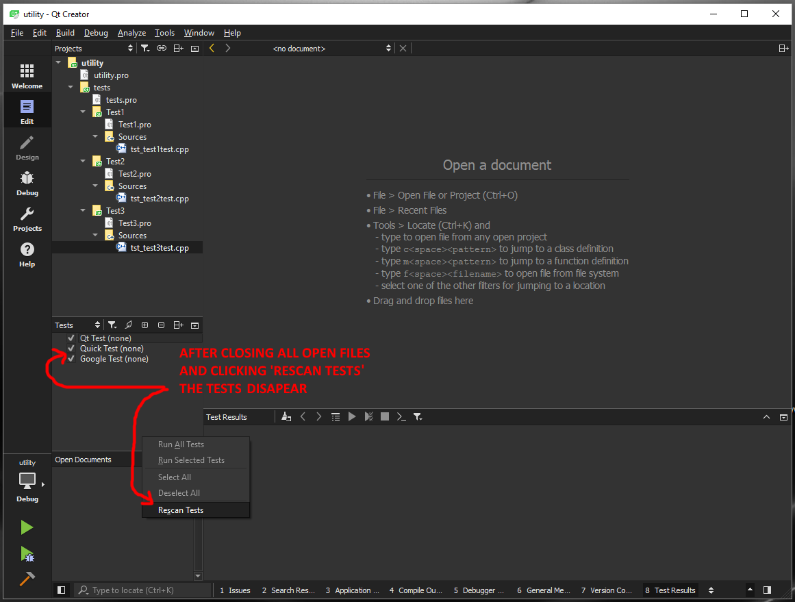The height and width of the screenshot is (602, 795).
Task: Toggle the Quick Test checkbox
Action: pyautogui.click(x=71, y=349)
